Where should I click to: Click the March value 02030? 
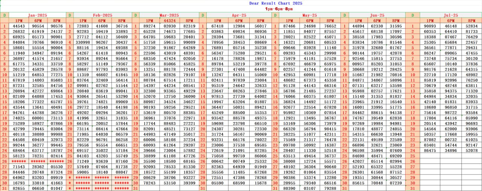pyautogui.click(x=169, y=26)
